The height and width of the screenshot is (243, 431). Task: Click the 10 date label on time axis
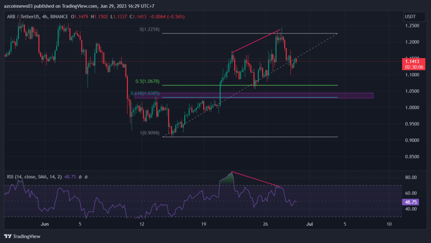[x=389, y=224]
